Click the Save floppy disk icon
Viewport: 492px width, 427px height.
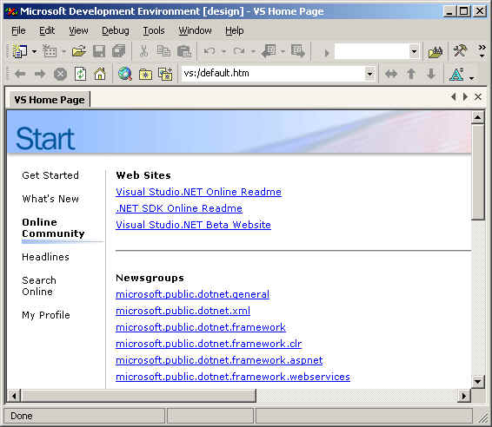coord(99,51)
